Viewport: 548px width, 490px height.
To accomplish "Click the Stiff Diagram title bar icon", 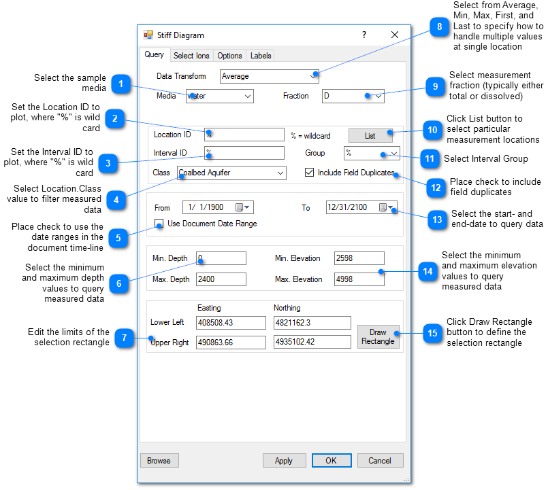I will tap(148, 35).
